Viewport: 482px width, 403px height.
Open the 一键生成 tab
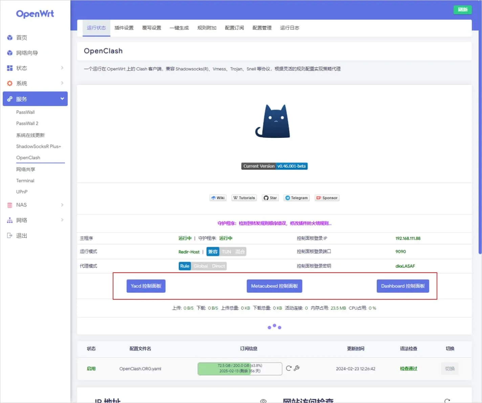179,28
